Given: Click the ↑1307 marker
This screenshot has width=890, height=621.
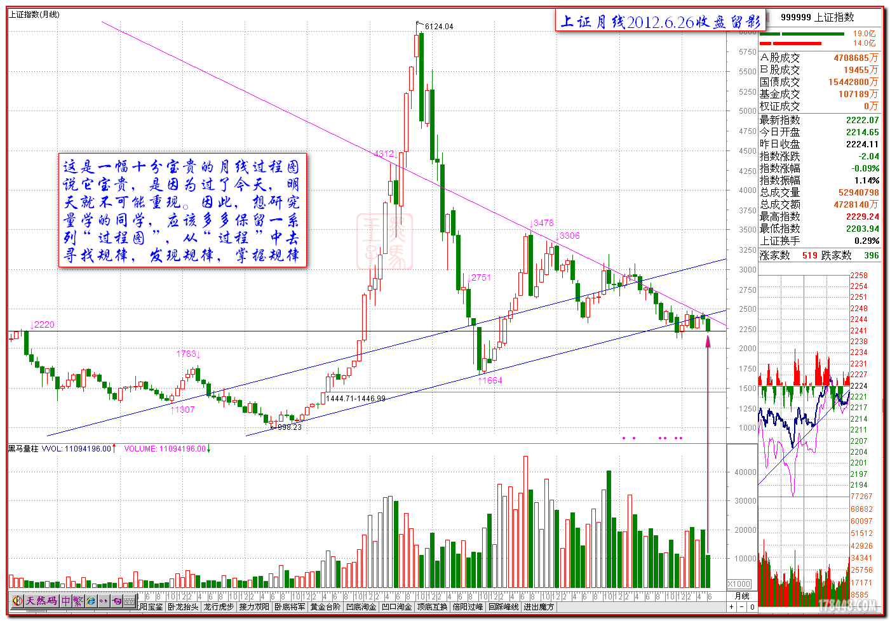Looking at the screenshot, I should click(182, 410).
